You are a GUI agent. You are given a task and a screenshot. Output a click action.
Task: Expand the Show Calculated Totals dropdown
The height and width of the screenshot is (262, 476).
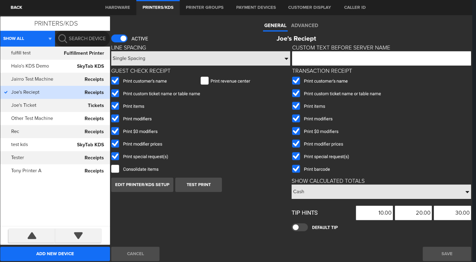(x=381, y=192)
